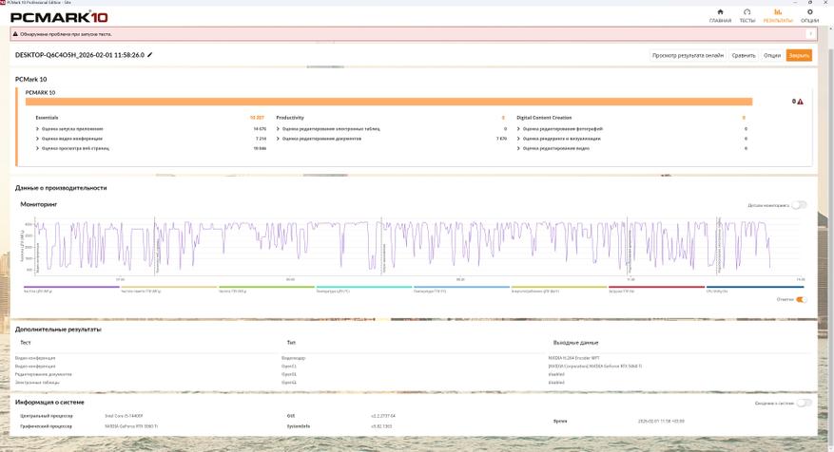This screenshot has width=834, height=452.
Task: Dismiss the red error notification banner
Action: (810, 34)
